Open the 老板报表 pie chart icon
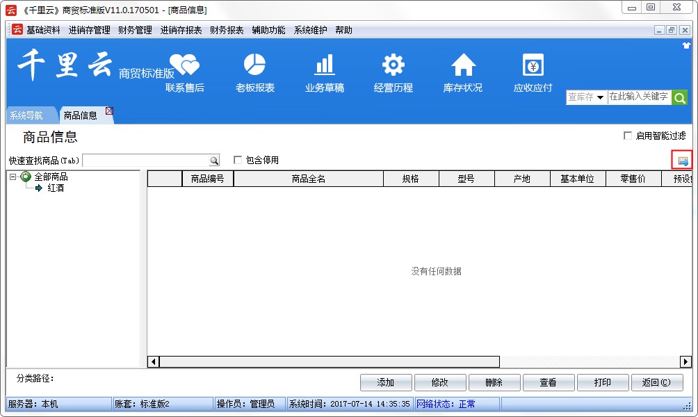Screen dimensions: 698x417 click(x=254, y=66)
